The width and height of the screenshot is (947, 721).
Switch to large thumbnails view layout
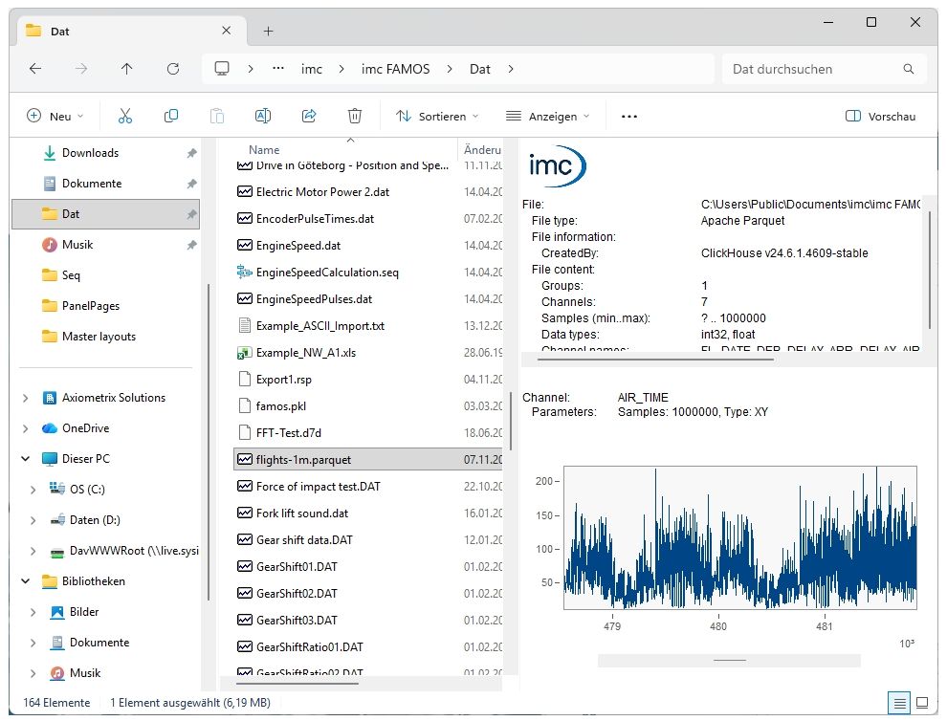point(921,703)
